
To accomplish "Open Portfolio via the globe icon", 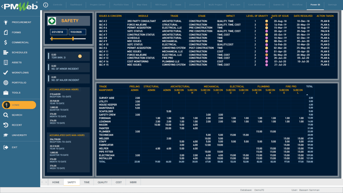I will pyautogui.click(x=6, y=83).
